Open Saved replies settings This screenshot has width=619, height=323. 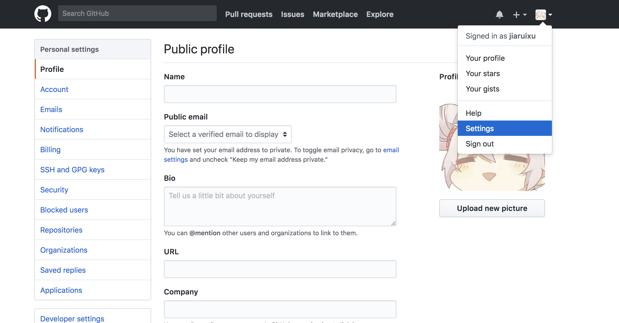pos(93,270)
